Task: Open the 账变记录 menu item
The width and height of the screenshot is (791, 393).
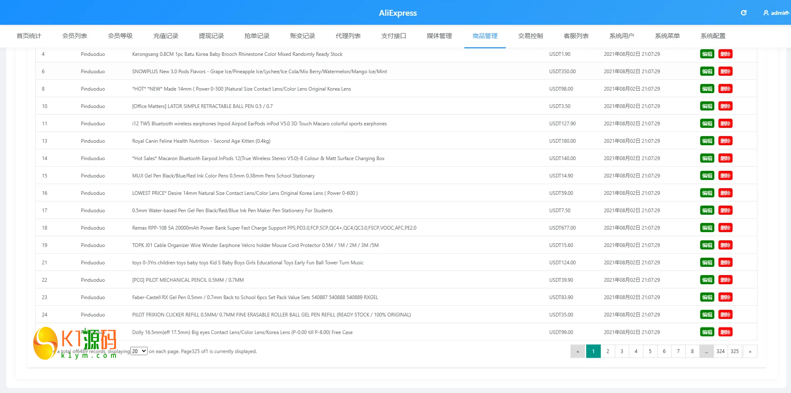Action: click(303, 36)
